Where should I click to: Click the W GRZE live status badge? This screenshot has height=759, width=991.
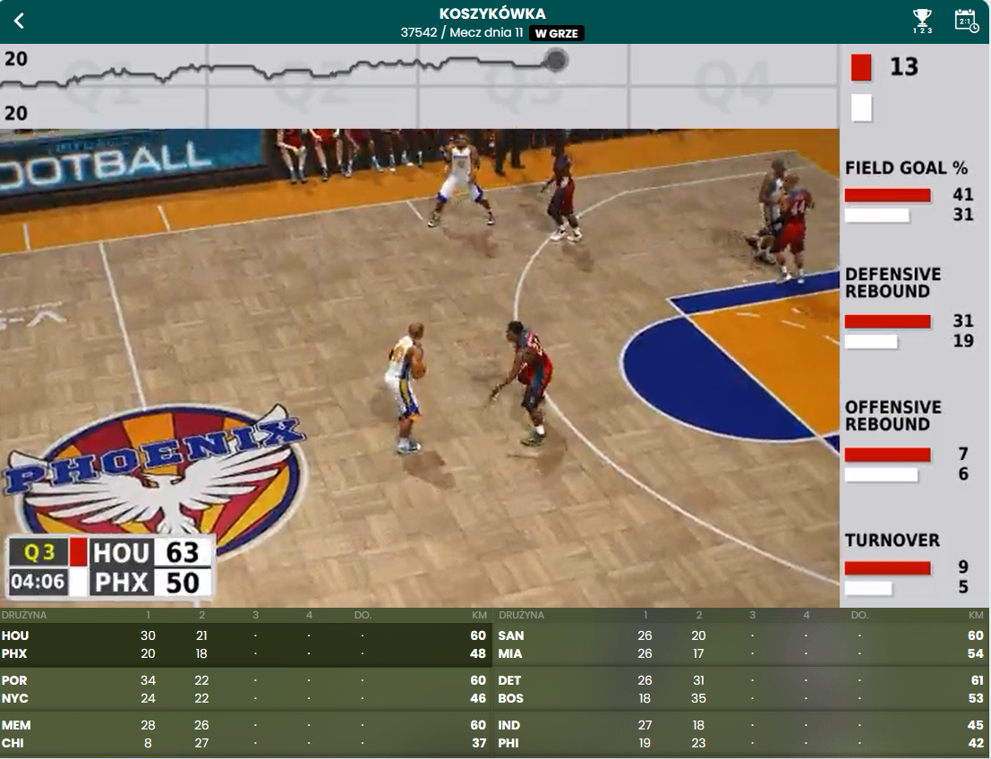[x=556, y=33]
